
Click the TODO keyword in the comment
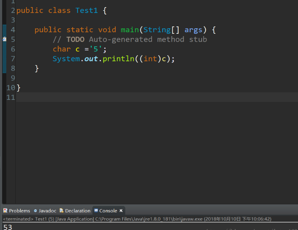click(75, 39)
